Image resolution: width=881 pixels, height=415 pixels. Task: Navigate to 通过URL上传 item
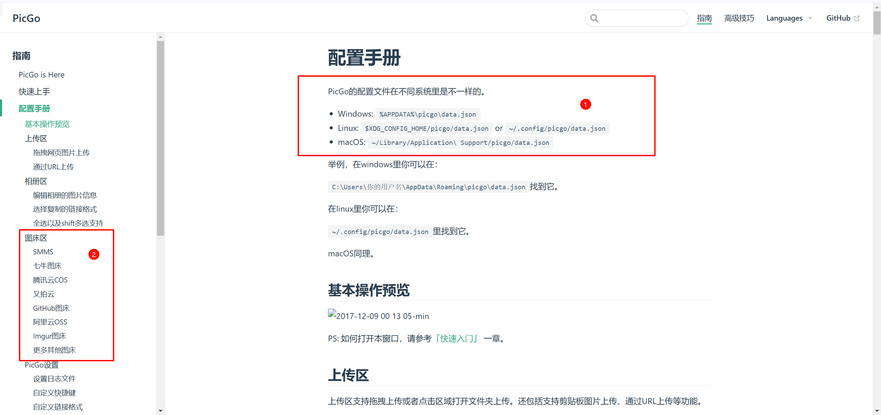[53, 167]
